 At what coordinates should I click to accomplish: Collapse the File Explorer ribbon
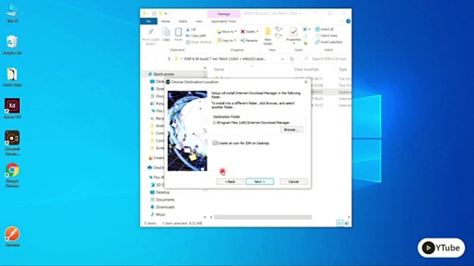[x=343, y=21]
